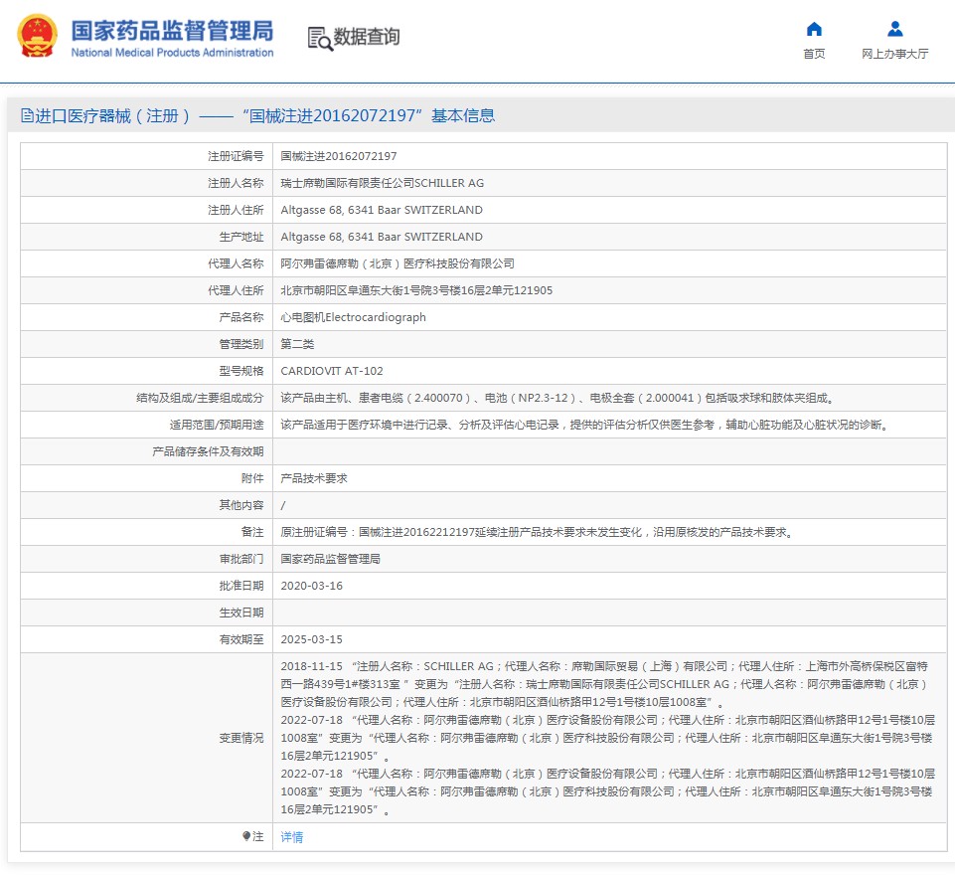Screen dimensions: 955x875
Task: Click the 备注 label
Action: tap(252, 531)
